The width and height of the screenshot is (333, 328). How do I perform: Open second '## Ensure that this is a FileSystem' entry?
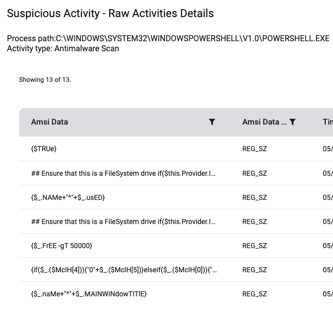click(123, 222)
